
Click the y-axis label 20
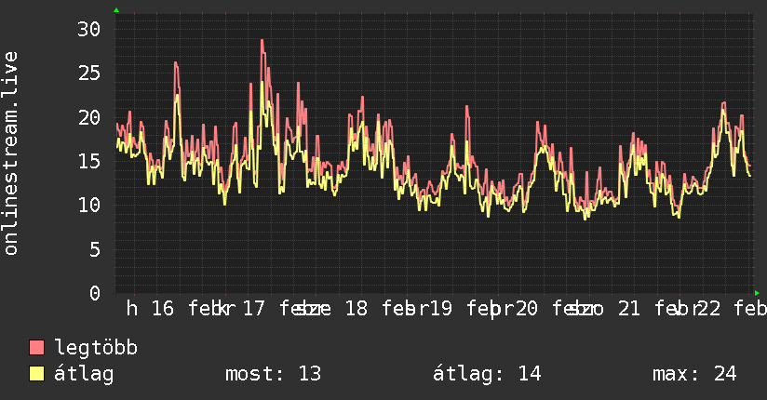(x=88, y=117)
